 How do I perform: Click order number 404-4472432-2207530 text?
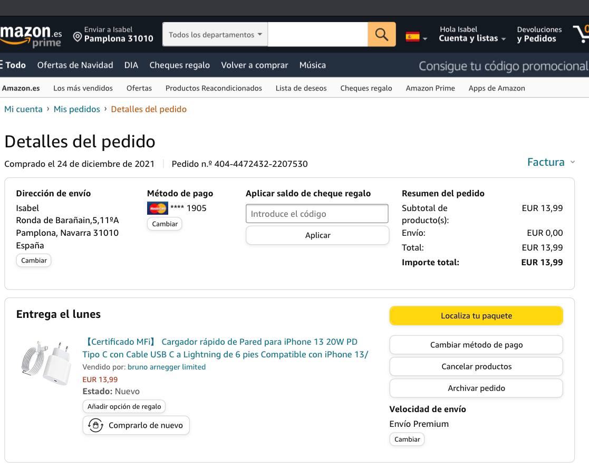261,164
